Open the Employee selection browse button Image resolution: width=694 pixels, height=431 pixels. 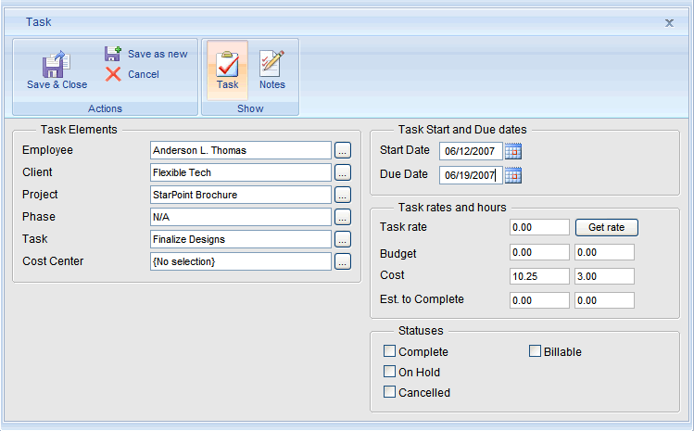[343, 150]
